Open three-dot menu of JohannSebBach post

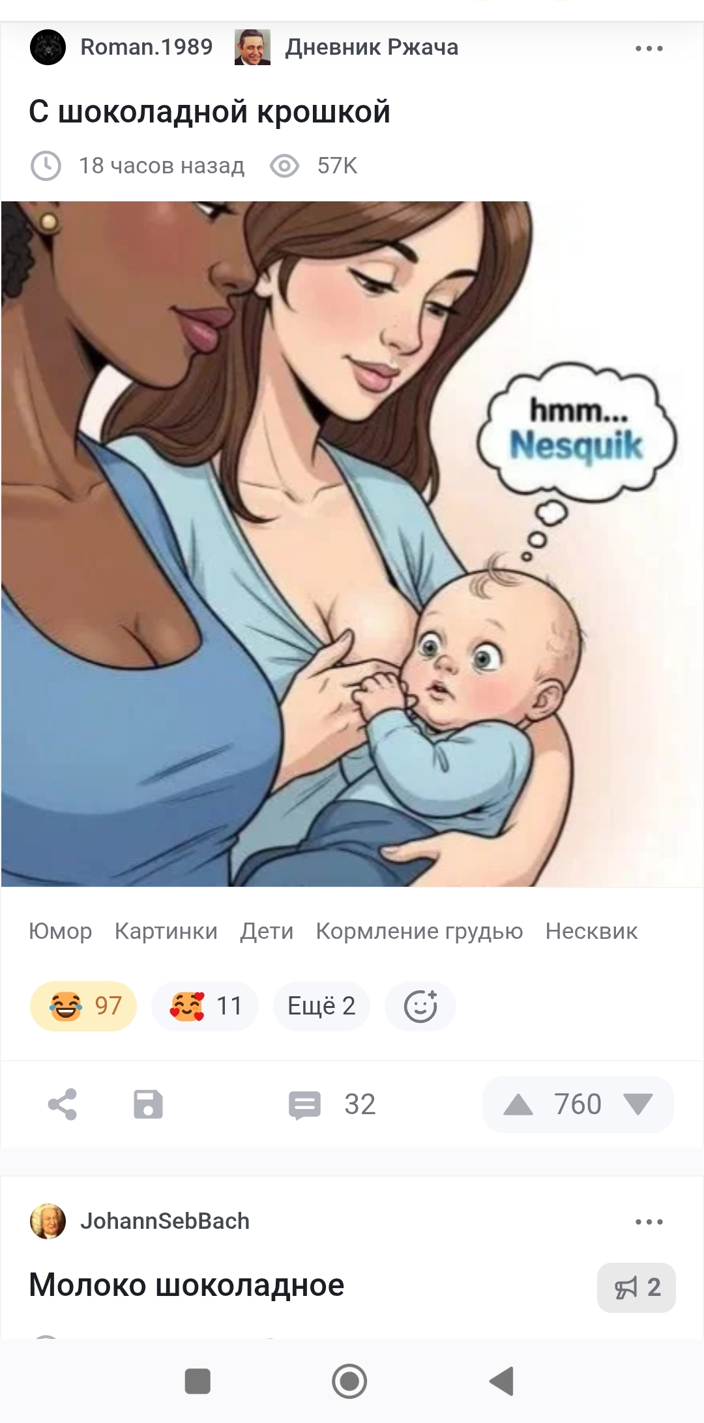pyautogui.click(x=649, y=1222)
